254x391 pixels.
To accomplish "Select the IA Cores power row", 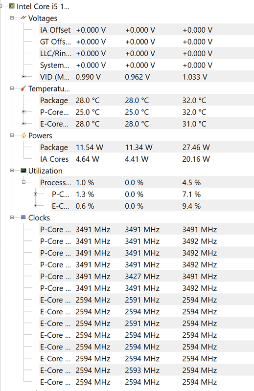I will click(x=147, y=159).
